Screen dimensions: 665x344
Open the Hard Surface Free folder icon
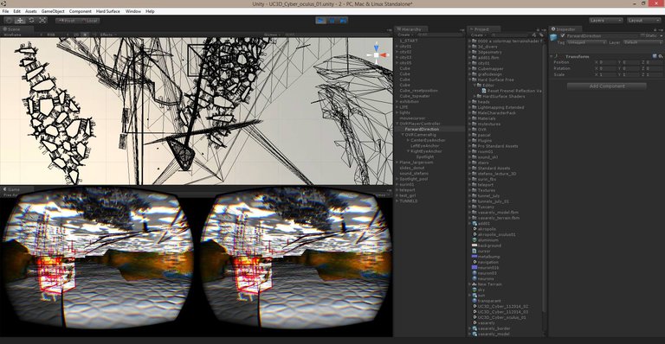click(x=475, y=80)
